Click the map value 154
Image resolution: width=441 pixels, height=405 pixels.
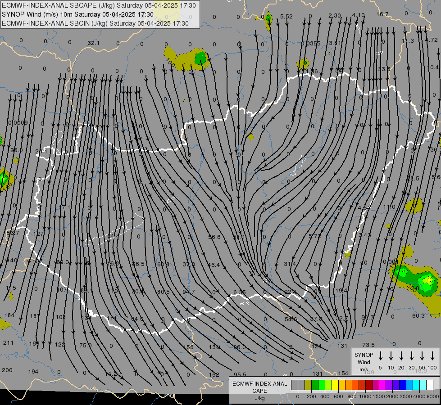(343, 373)
